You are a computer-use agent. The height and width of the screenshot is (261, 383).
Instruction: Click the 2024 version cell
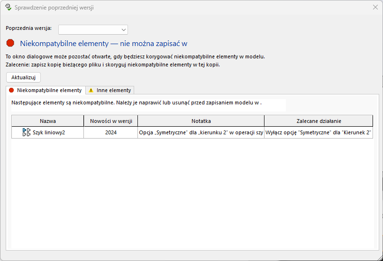pyautogui.click(x=110, y=132)
